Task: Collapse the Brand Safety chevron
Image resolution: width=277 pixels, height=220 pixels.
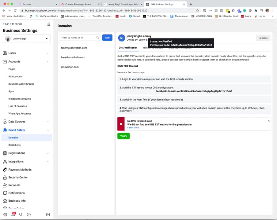Action: pyautogui.click(x=47, y=130)
